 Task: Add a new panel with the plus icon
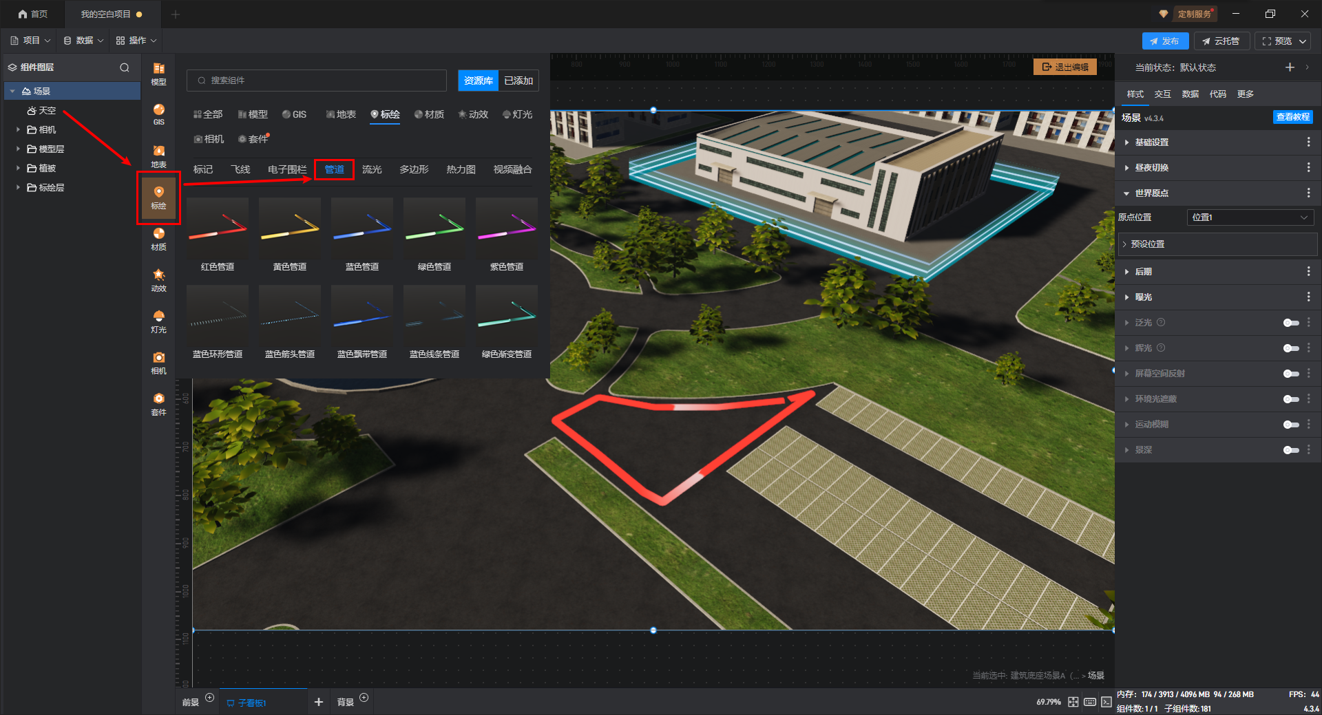318,702
